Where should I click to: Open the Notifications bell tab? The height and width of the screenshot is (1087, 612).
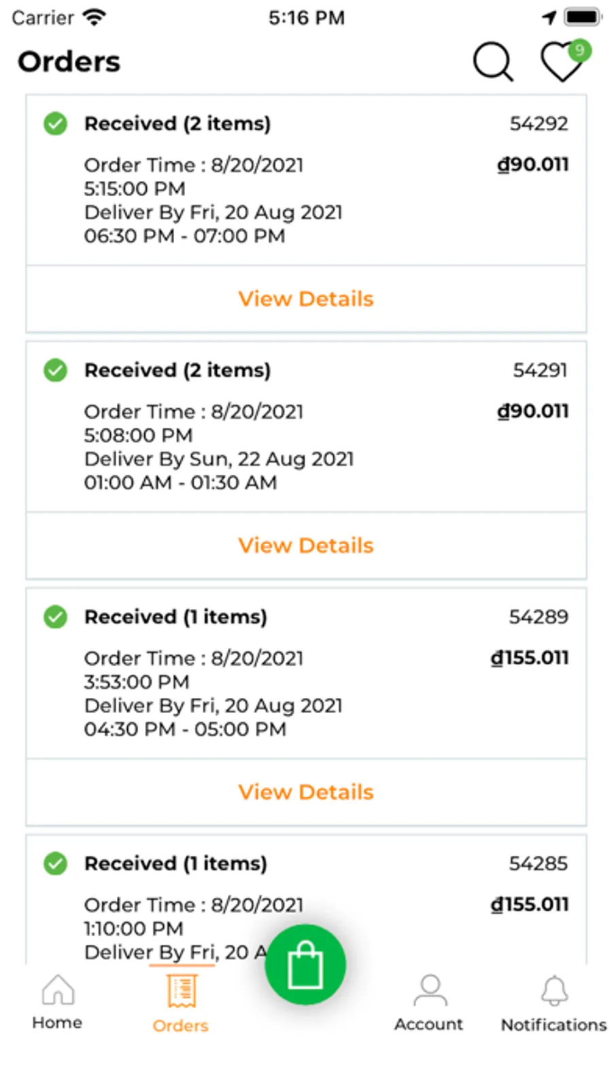click(554, 1003)
